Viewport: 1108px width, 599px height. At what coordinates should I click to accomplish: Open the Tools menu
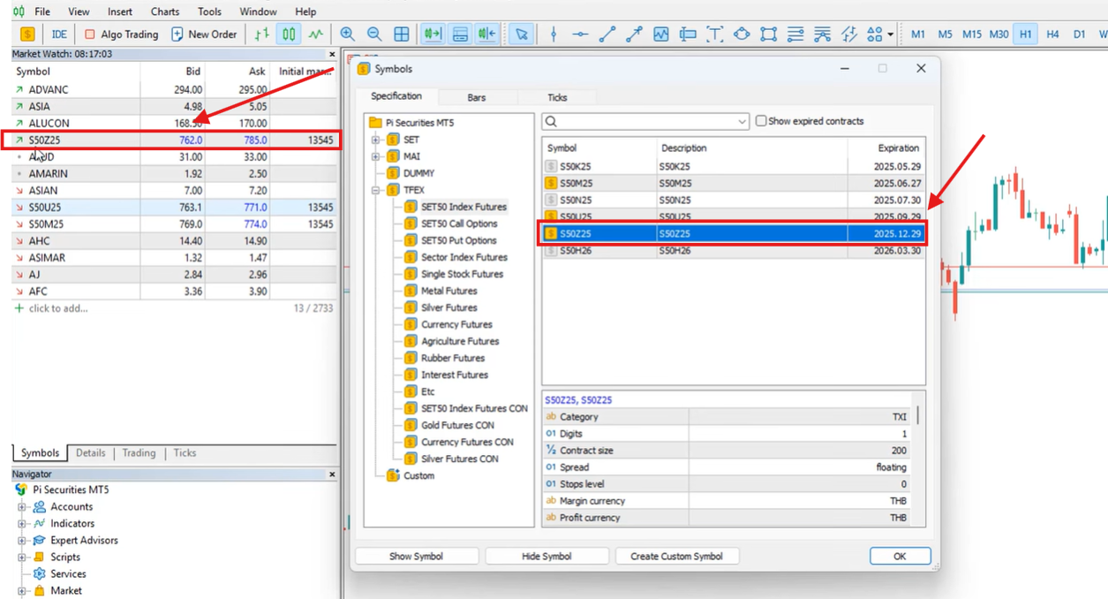pyautogui.click(x=209, y=11)
